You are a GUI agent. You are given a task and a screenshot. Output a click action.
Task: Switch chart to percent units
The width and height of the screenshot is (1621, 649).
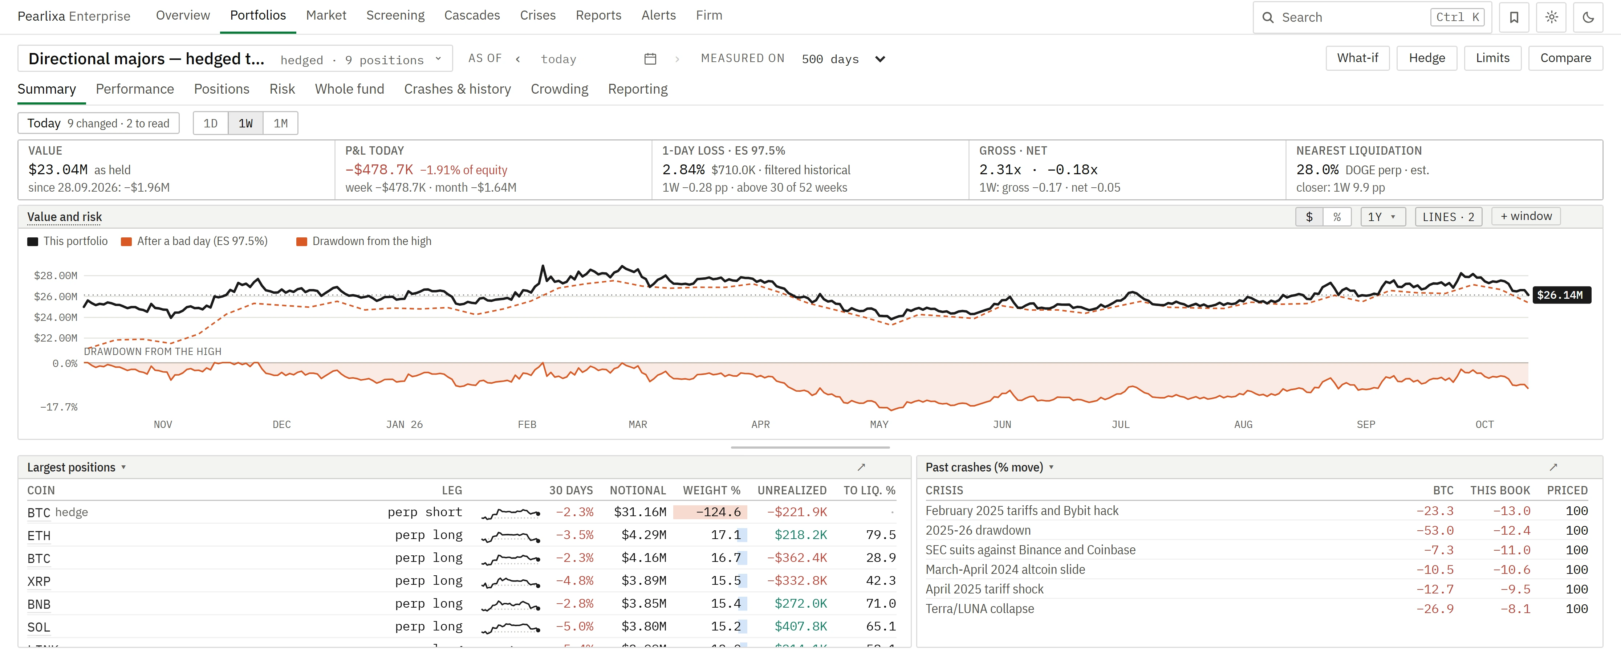click(x=1337, y=217)
